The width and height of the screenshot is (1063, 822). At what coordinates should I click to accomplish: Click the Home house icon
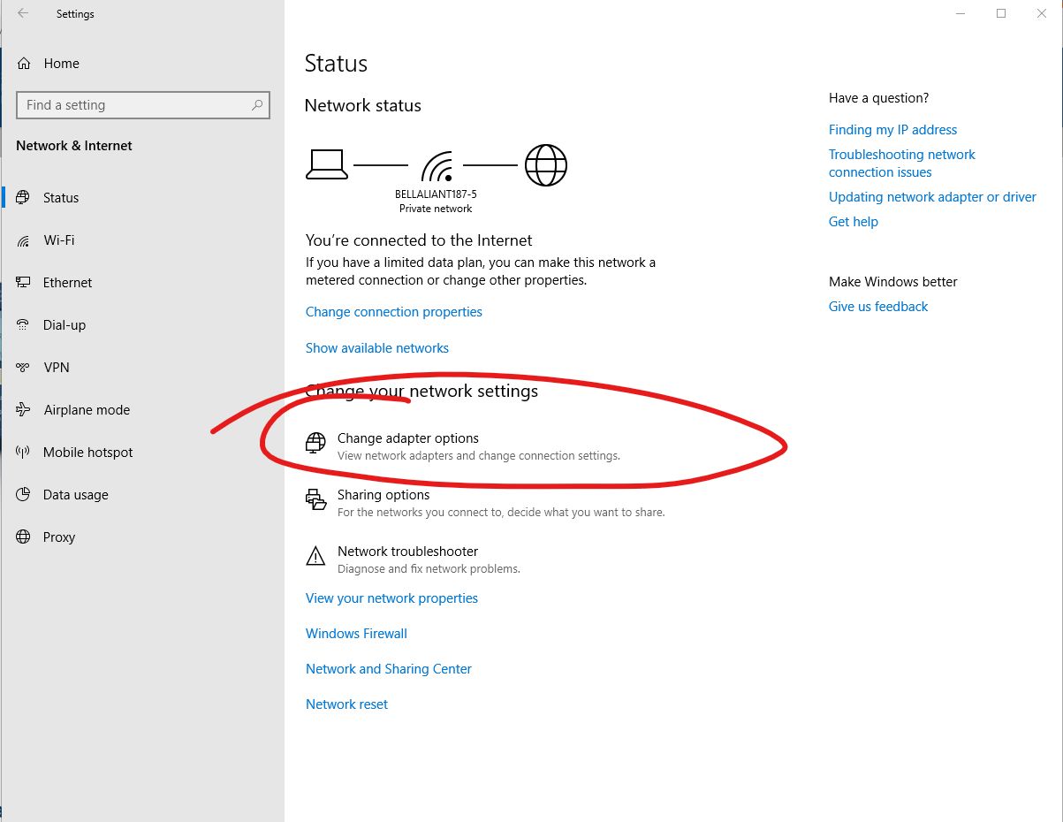tap(24, 64)
